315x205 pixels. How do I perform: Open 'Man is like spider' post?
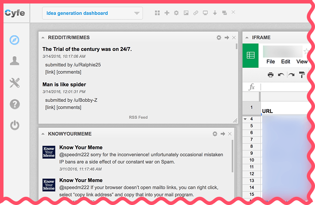[64, 84]
